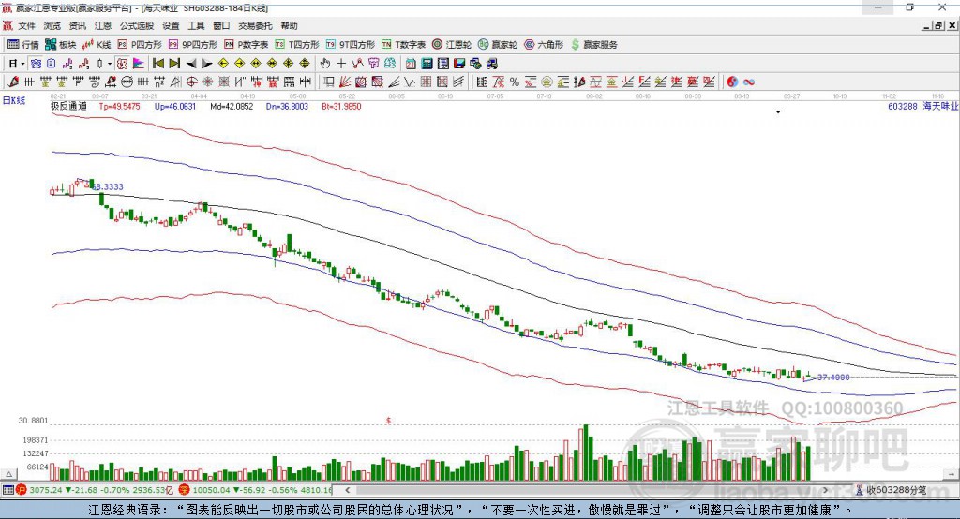Click the horizontal scrollbar right arrow
This screenshot has width=960, height=519.
click(x=825, y=490)
